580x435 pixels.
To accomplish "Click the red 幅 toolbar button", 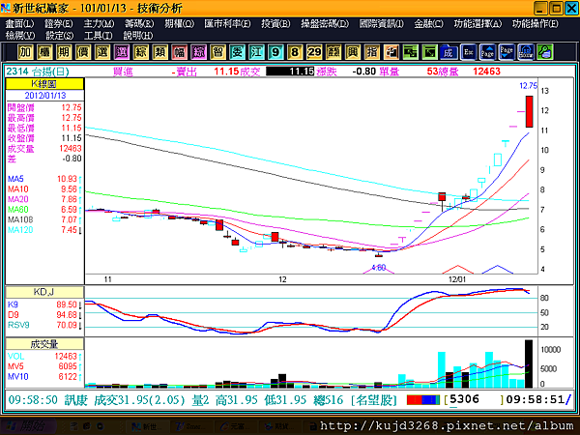I will [179, 52].
